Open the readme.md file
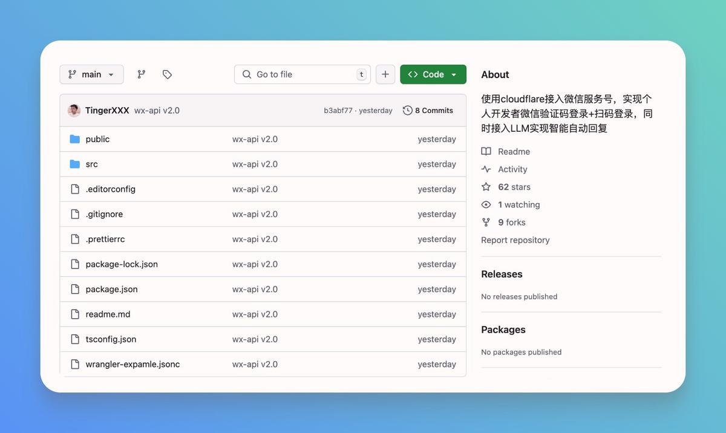The height and width of the screenshot is (433, 726). click(108, 314)
